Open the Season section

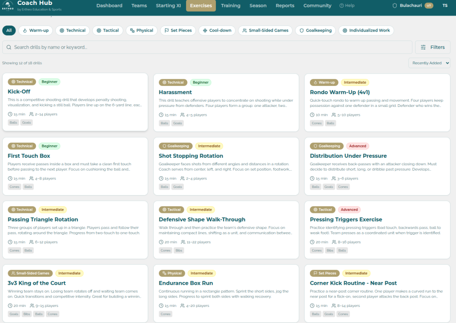(x=258, y=5)
